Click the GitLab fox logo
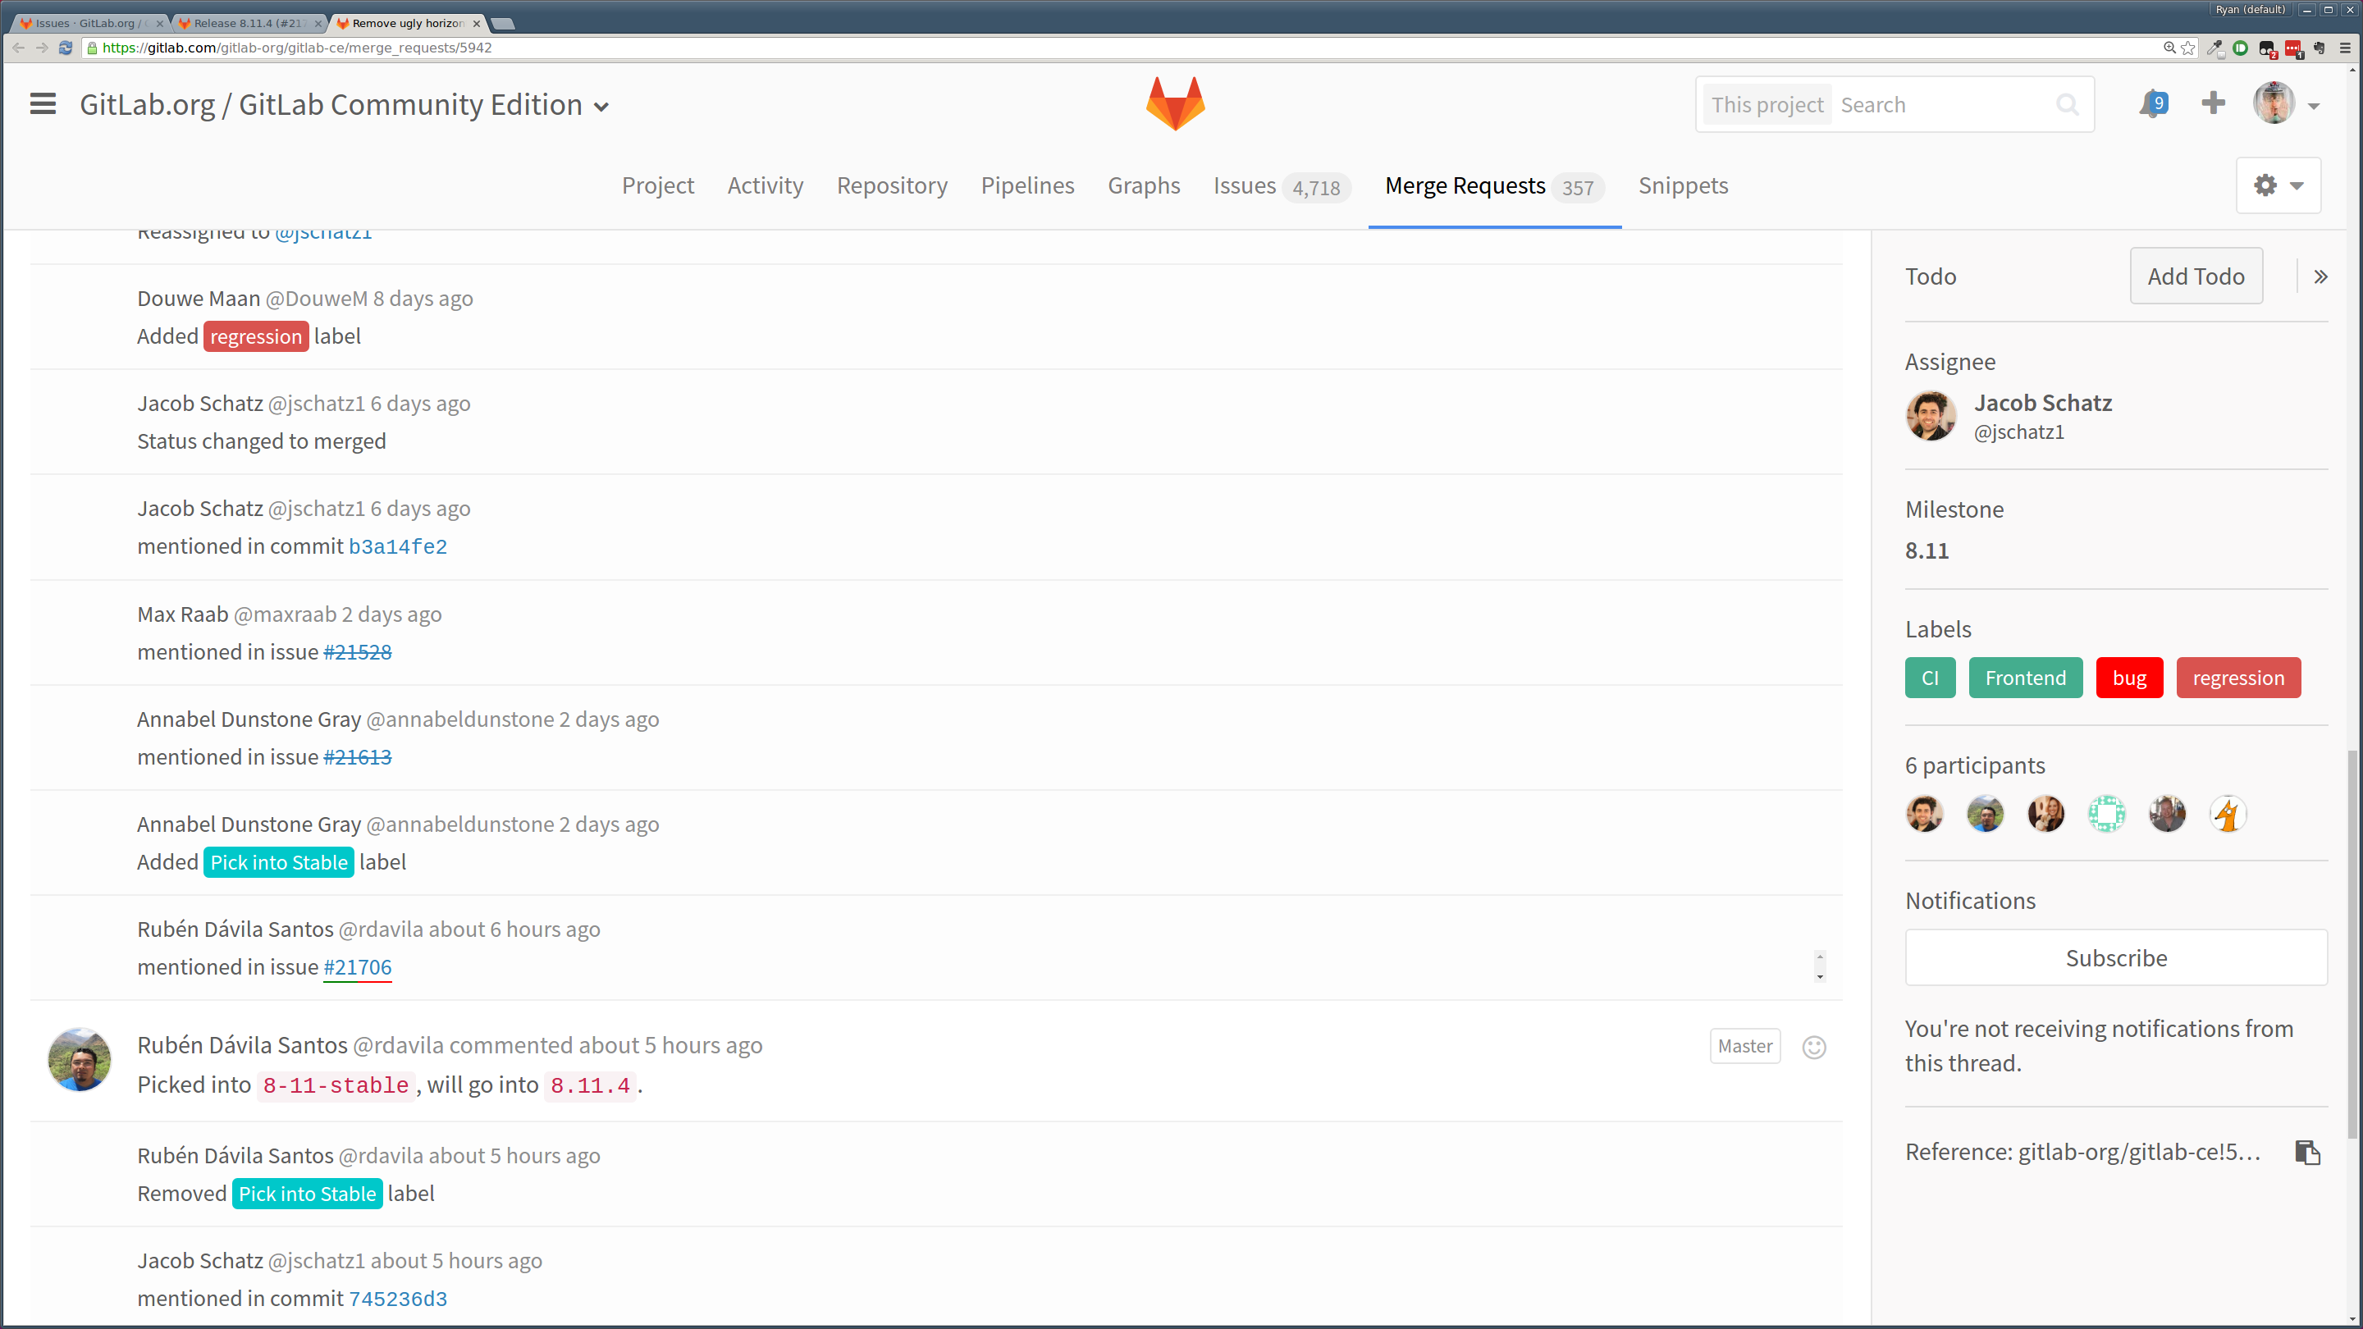The width and height of the screenshot is (2363, 1329). (1175, 103)
